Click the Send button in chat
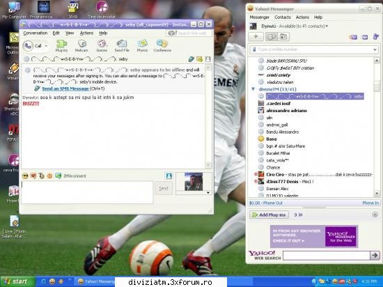Screen dimensions: 383x287 164,188
